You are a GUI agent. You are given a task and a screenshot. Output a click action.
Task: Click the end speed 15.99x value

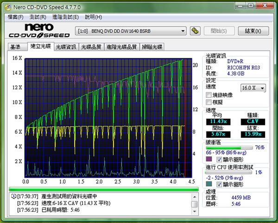[x=253, y=134]
